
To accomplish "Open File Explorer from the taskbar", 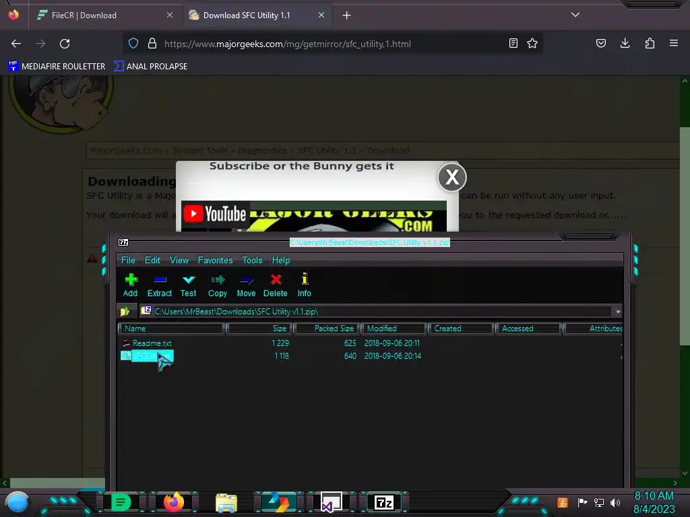I will click(x=226, y=503).
